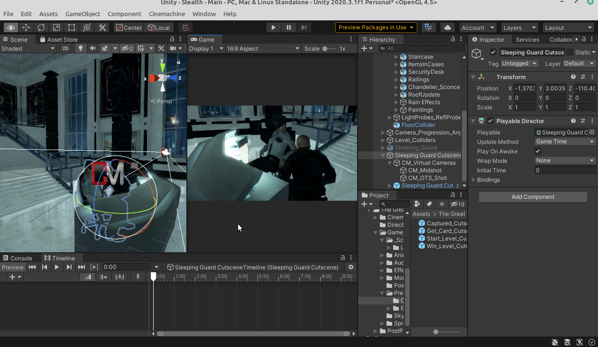
Task: Disable the Playable Director component checkbox
Action: point(490,121)
